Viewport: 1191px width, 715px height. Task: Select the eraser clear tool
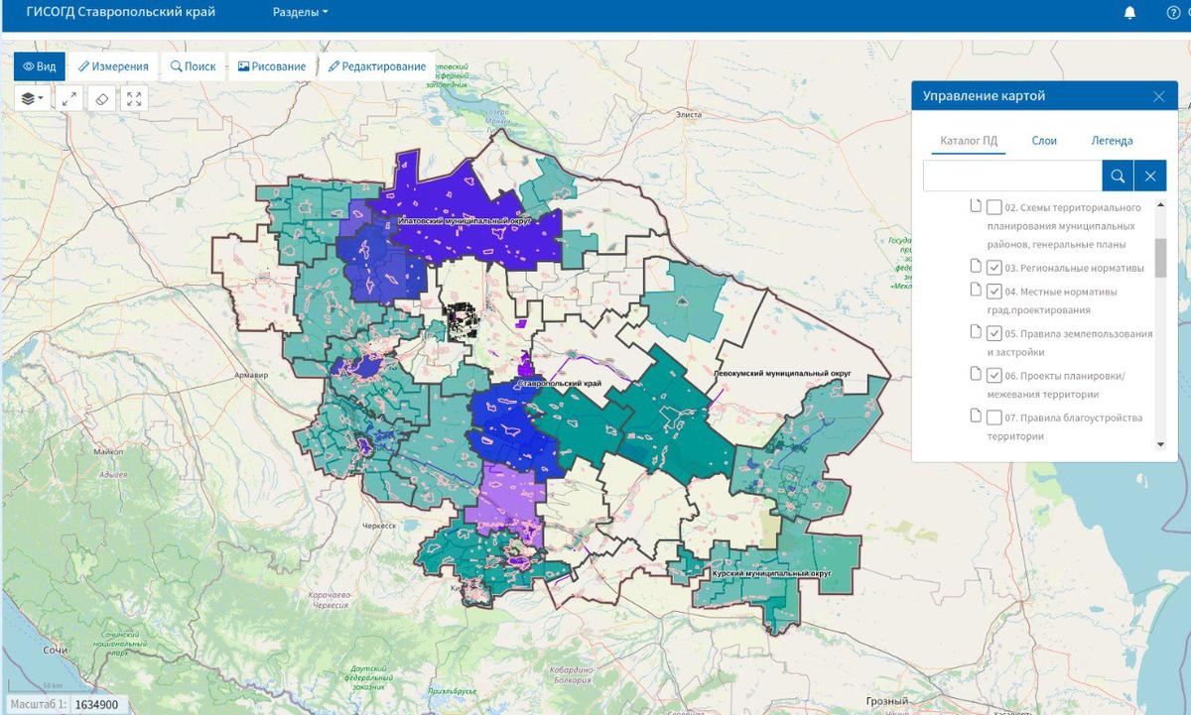coord(101,98)
